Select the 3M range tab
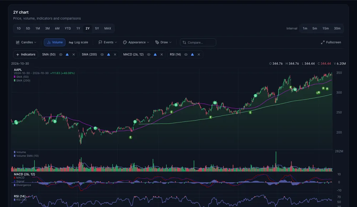Image resolution: width=357 pixels, height=207 pixels. (47, 29)
